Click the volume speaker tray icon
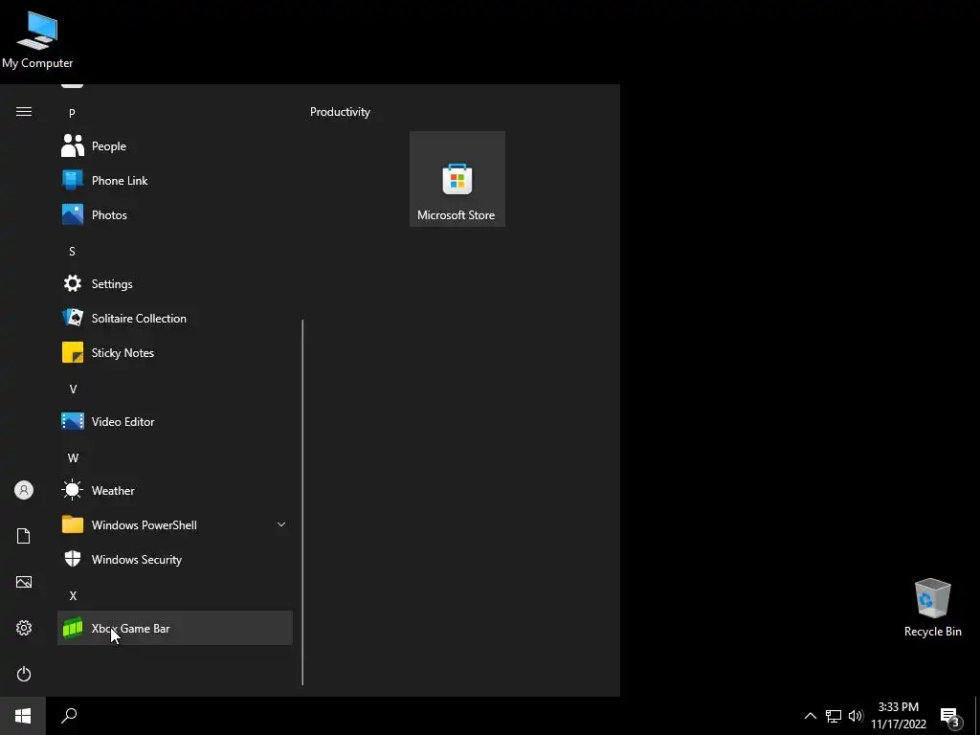This screenshot has width=980, height=735. pyautogui.click(x=855, y=716)
